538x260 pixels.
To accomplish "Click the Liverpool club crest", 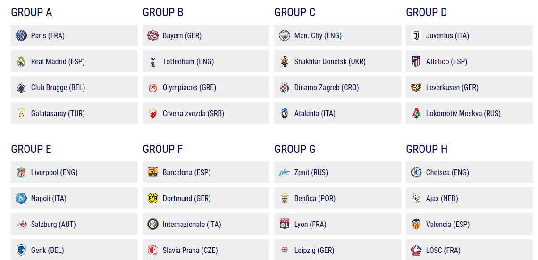I will [21, 172].
